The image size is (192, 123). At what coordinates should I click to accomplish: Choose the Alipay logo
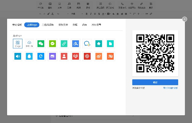pyautogui.click(x=76, y=44)
